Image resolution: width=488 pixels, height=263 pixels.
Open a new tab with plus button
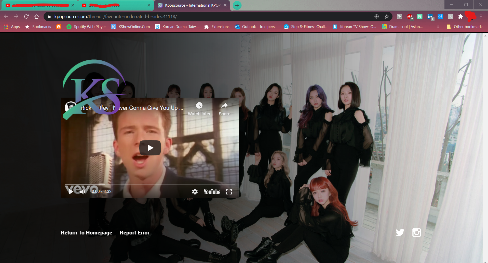coord(237,5)
